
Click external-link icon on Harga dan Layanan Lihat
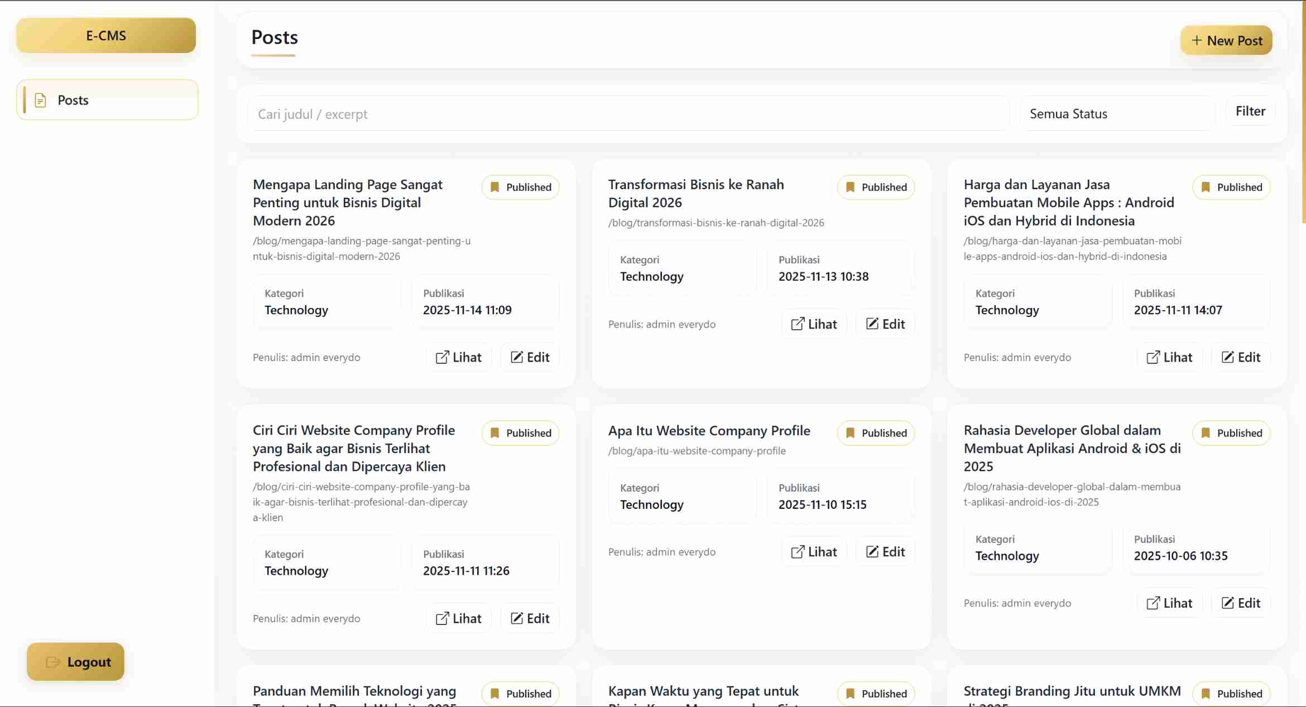(x=1153, y=357)
